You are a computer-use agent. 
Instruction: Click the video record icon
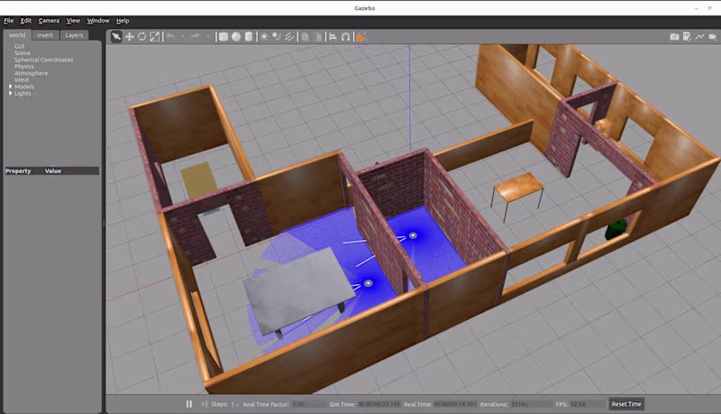coord(712,37)
